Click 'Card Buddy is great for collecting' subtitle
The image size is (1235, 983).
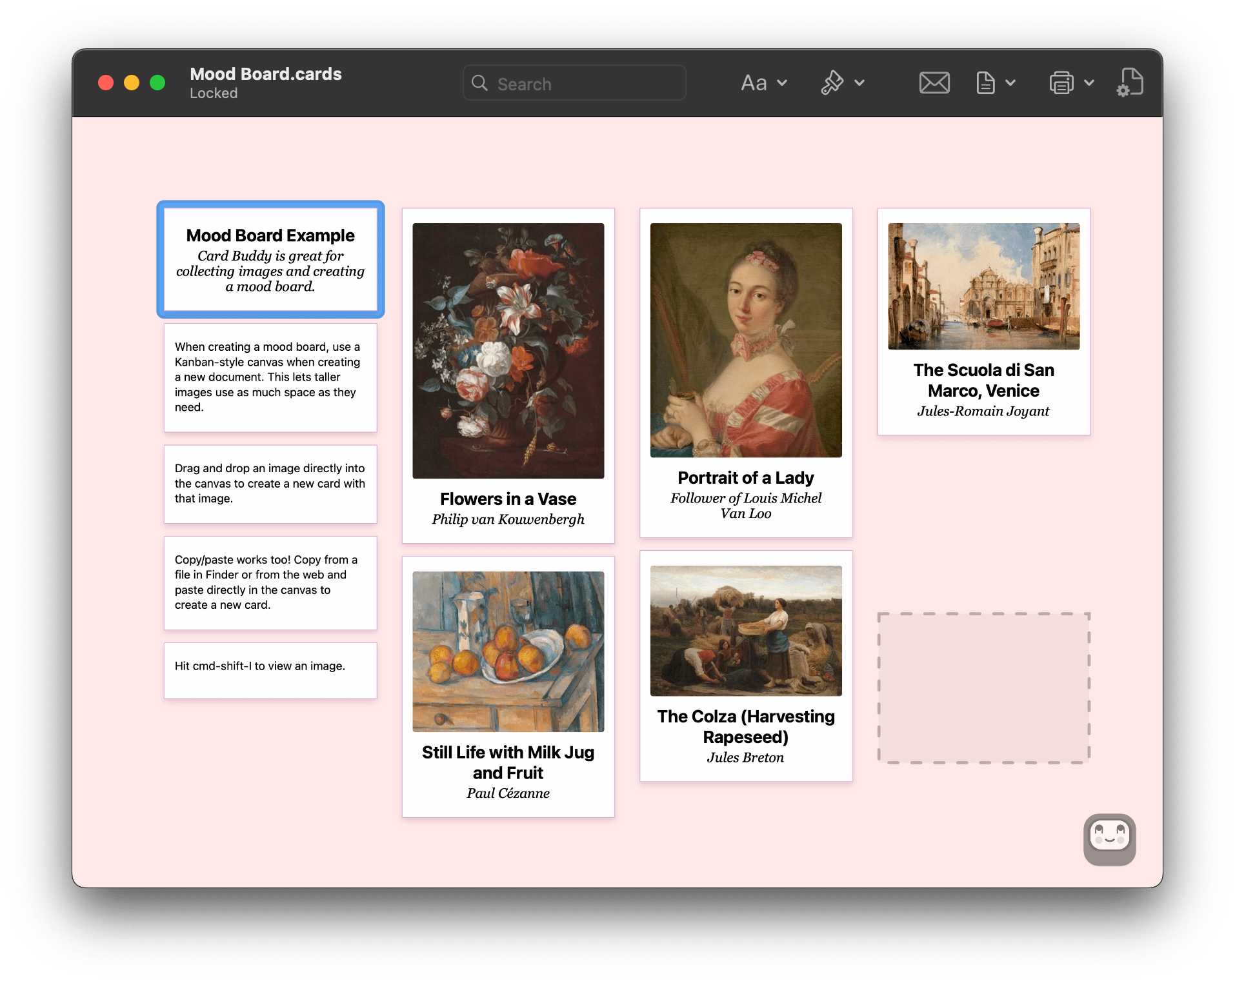(x=270, y=271)
